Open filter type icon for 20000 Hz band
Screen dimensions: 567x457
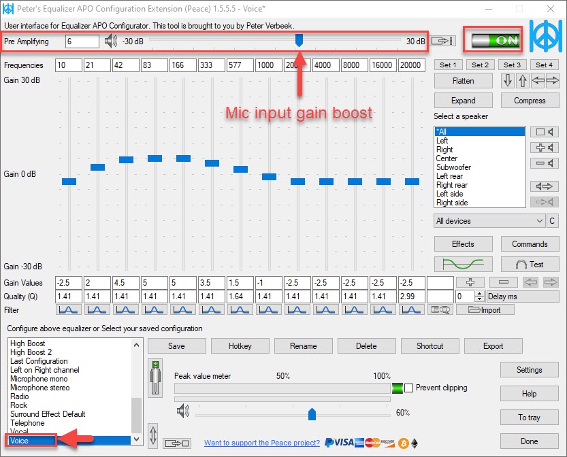411,309
